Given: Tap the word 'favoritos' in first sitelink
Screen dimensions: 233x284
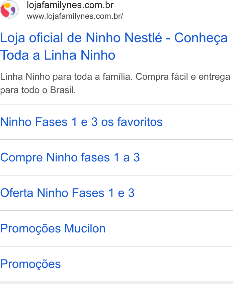Looking at the screenshot, I should pyautogui.click(x=140, y=122).
